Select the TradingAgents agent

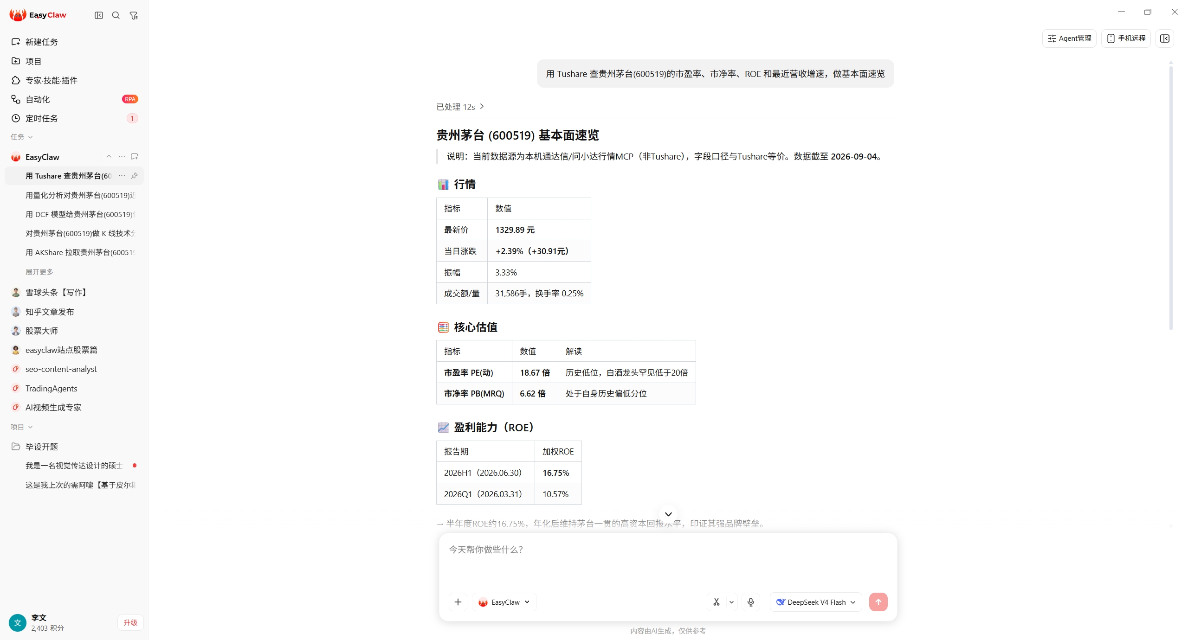pyautogui.click(x=74, y=388)
